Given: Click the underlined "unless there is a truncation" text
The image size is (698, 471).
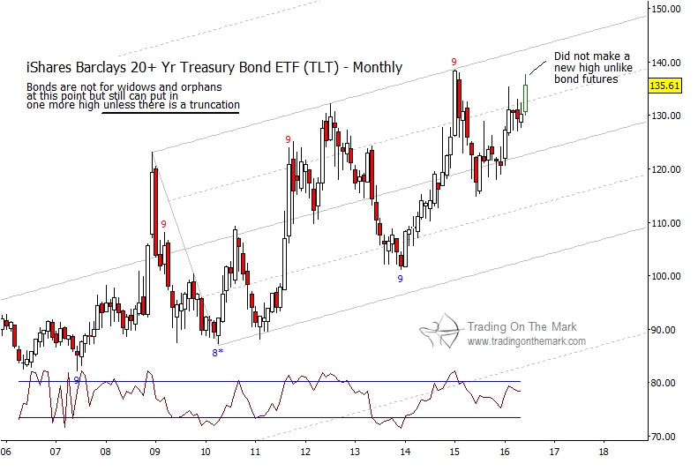Looking at the screenshot, I should tap(171, 105).
